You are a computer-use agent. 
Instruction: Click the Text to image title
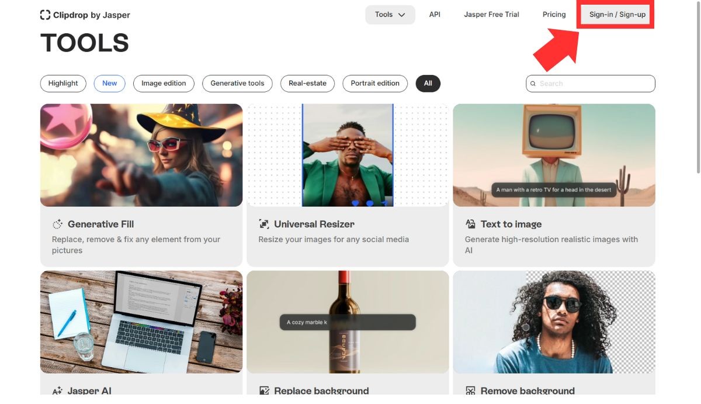[x=511, y=224]
